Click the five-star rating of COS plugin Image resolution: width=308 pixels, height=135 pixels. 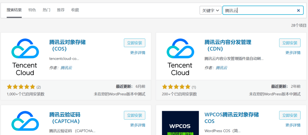[21, 87]
